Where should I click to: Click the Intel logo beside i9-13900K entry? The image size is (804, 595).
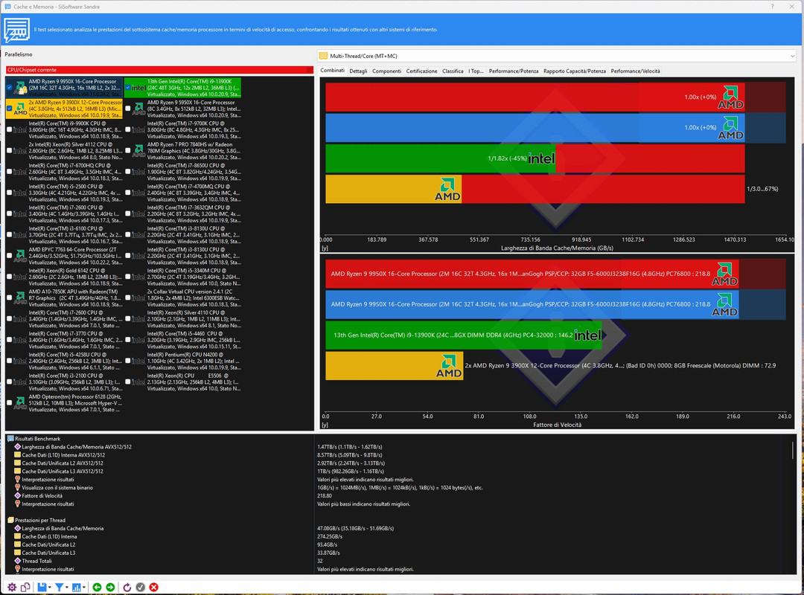pyautogui.click(x=139, y=89)
